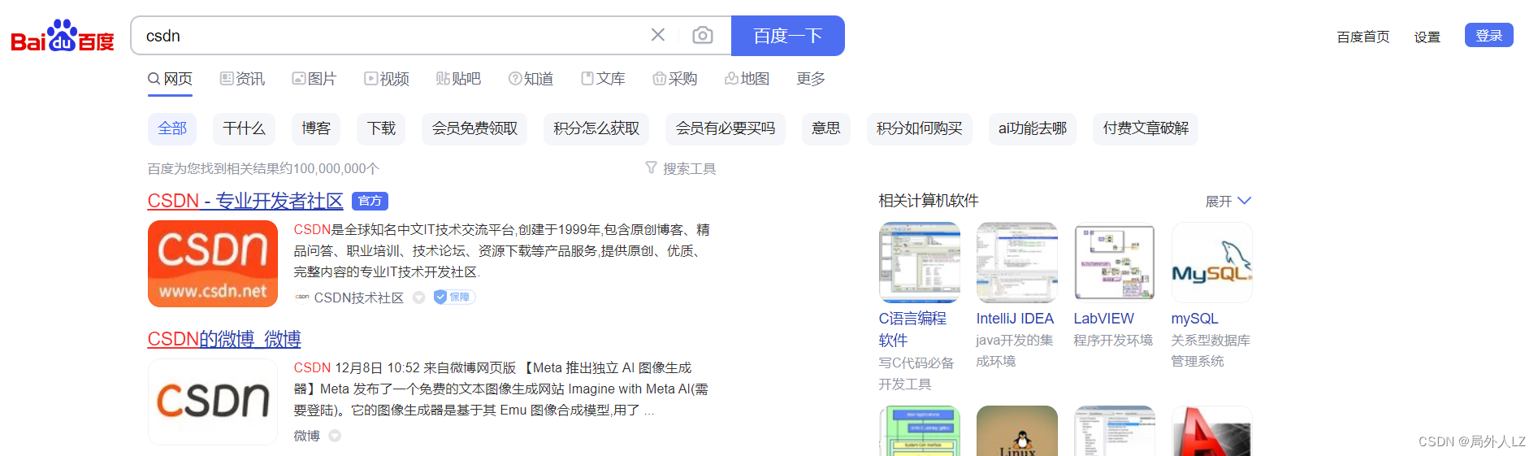The image size is (1538, 456).
Task: Open 设置 menu
Action: [1427, 37]
